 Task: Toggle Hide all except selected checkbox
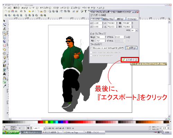click(x=91, y=56)
